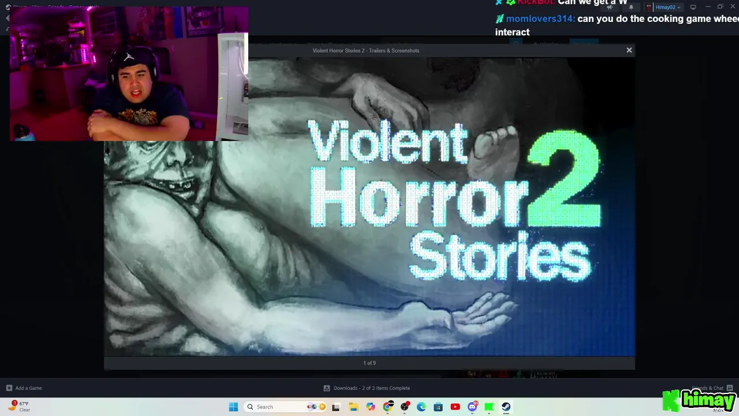This screenshot has width=739, height=416.
Task: Click the Himay02 profile avatar
Action: tap(649, 7)
